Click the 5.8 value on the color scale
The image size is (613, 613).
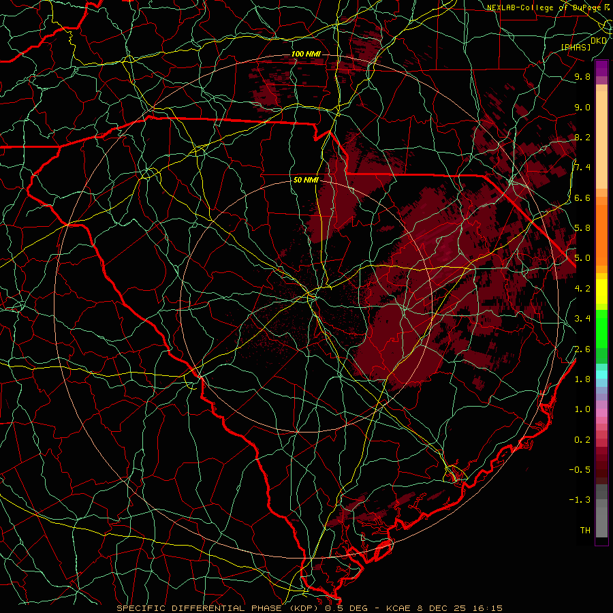[x=582, y=228]
